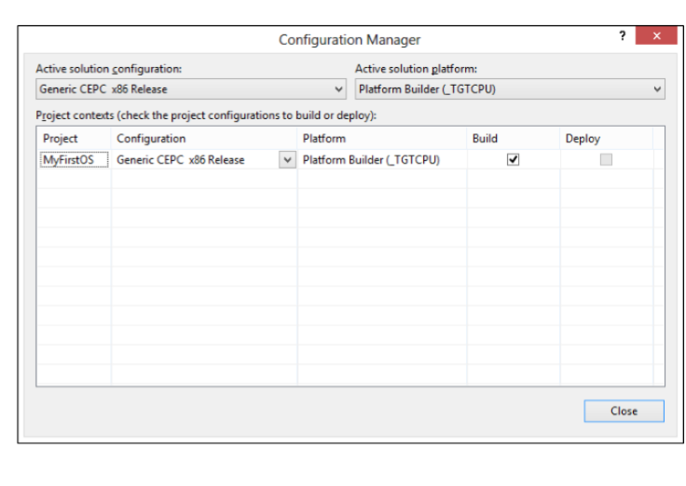Viewport: 686px width, 486px height.
Task: Click the Close button
Action: click(624, 411)
